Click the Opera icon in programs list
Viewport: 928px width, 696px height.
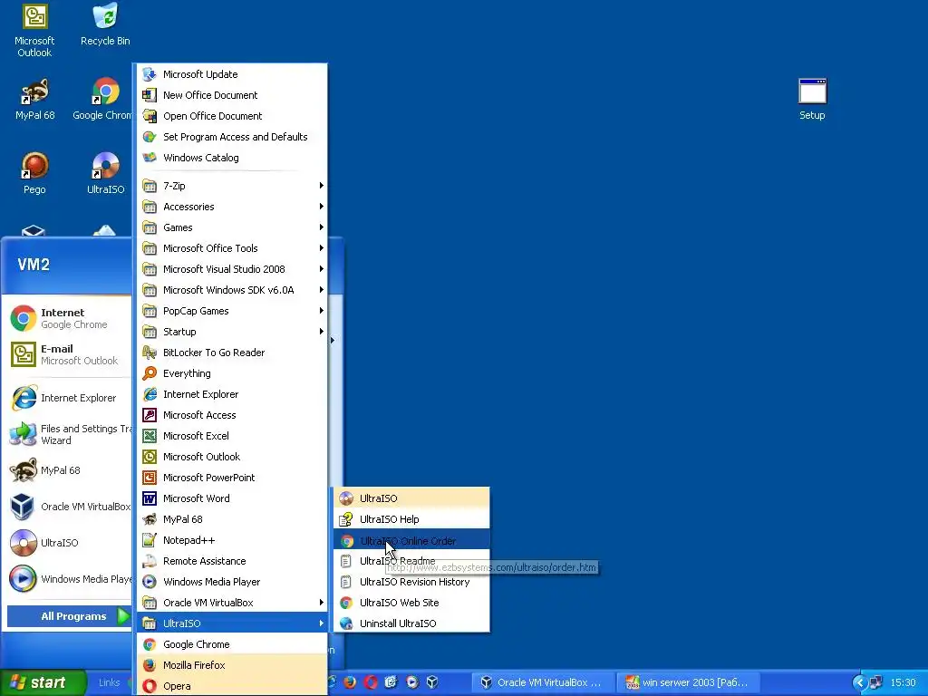(x=150, y=686)
